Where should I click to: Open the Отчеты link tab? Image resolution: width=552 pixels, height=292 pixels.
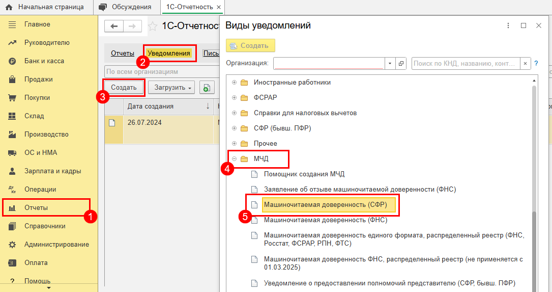point(123,53)
